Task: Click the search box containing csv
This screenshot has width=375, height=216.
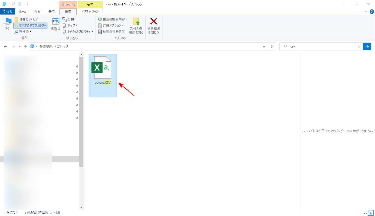Action: pos(322,46)
